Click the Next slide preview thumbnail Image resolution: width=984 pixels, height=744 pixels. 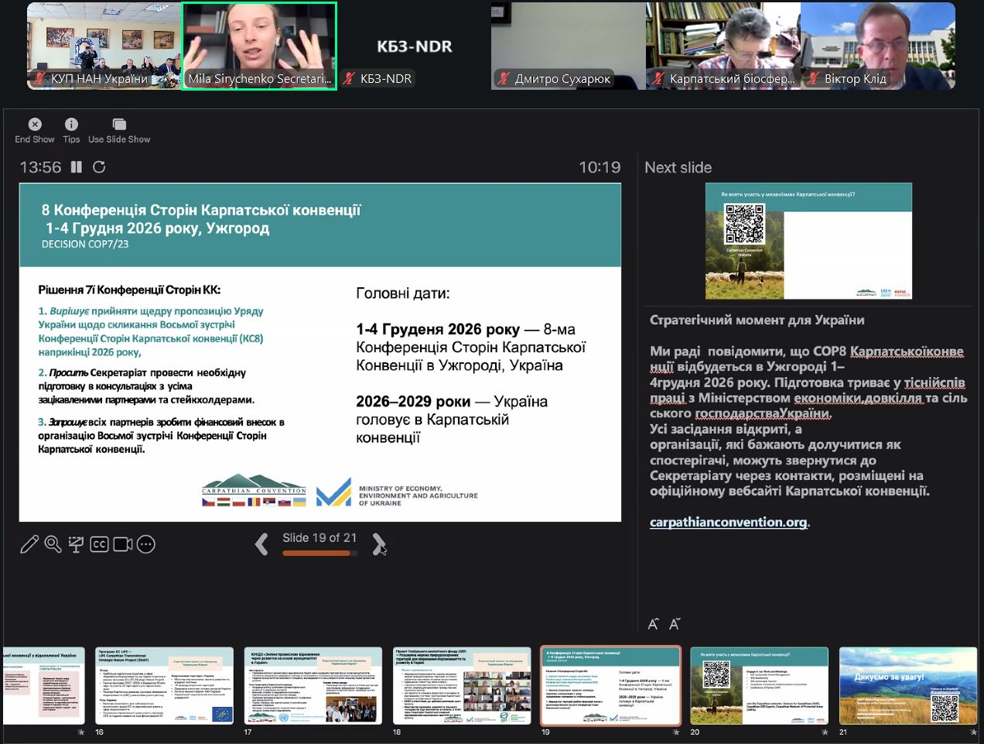(x=808, y=241)
